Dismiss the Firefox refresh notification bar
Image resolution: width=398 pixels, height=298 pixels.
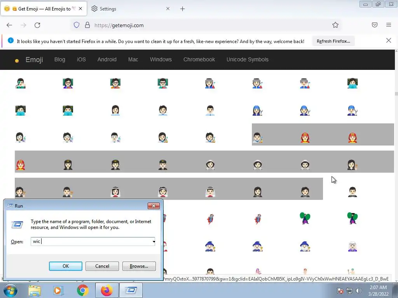(389, 40)
